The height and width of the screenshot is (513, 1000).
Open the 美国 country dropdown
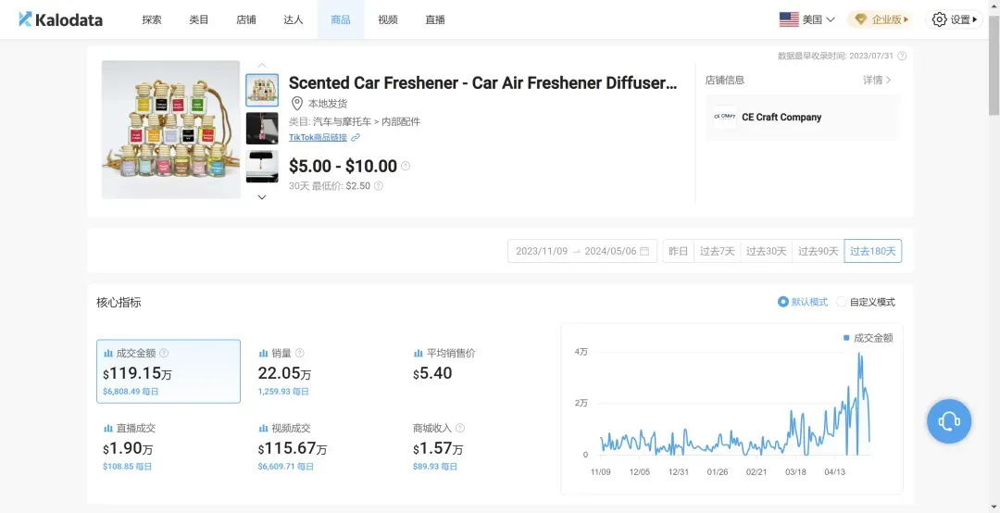click(807, 19)
